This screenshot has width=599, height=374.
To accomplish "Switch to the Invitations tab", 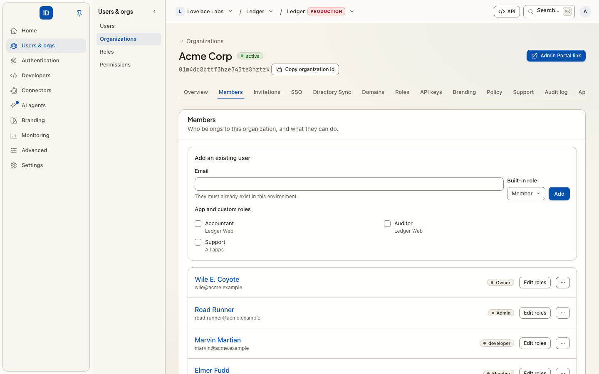I will [267, 92].
